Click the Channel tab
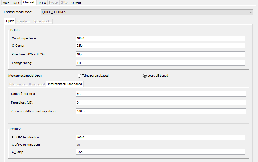 click(29, 3)
